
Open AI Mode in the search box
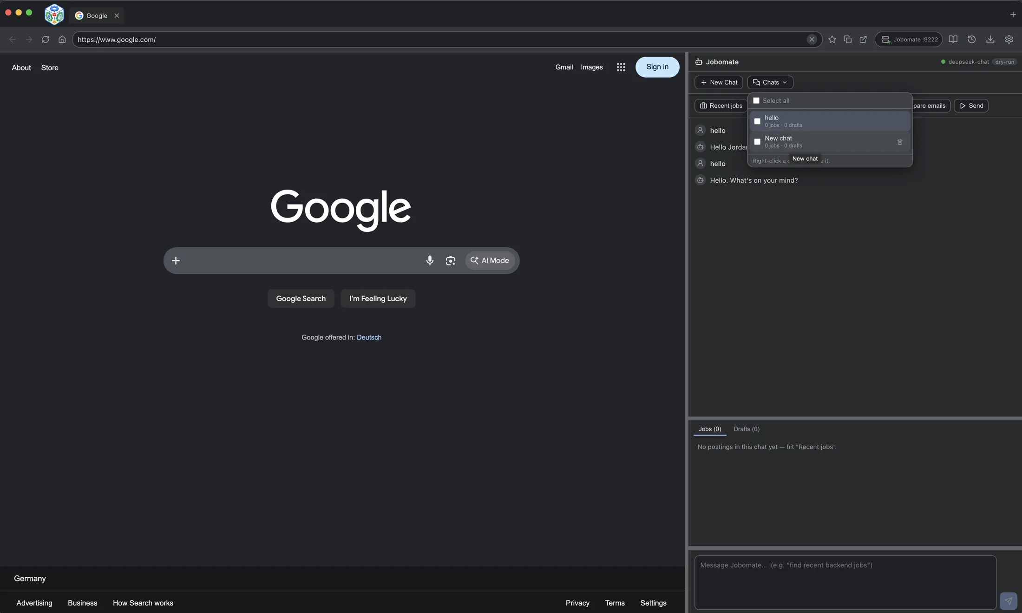click(x=490, y=260)
